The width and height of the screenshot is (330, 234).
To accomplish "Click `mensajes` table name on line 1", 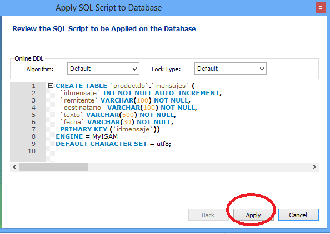I will coord(170,86).
